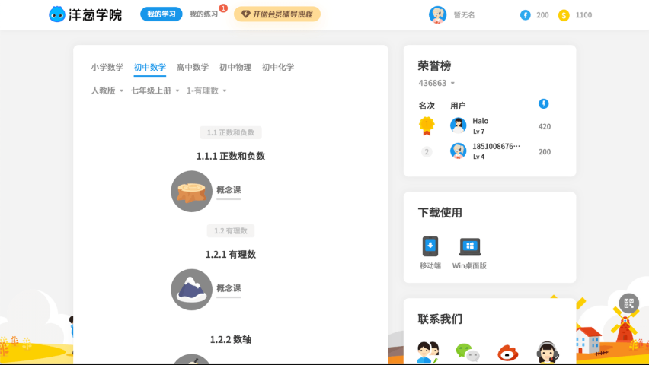649x365 pixels.
Task: Click the 洋葱学院 logo
Action: [85, 14]
